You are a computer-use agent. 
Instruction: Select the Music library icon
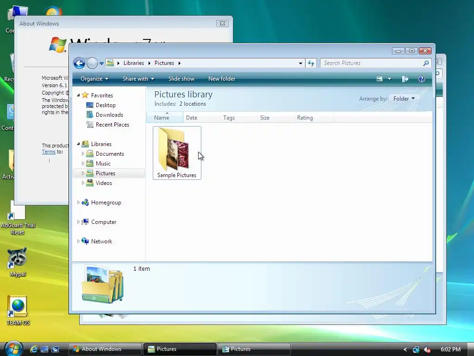pyautogui.click(x=90, y=164)
